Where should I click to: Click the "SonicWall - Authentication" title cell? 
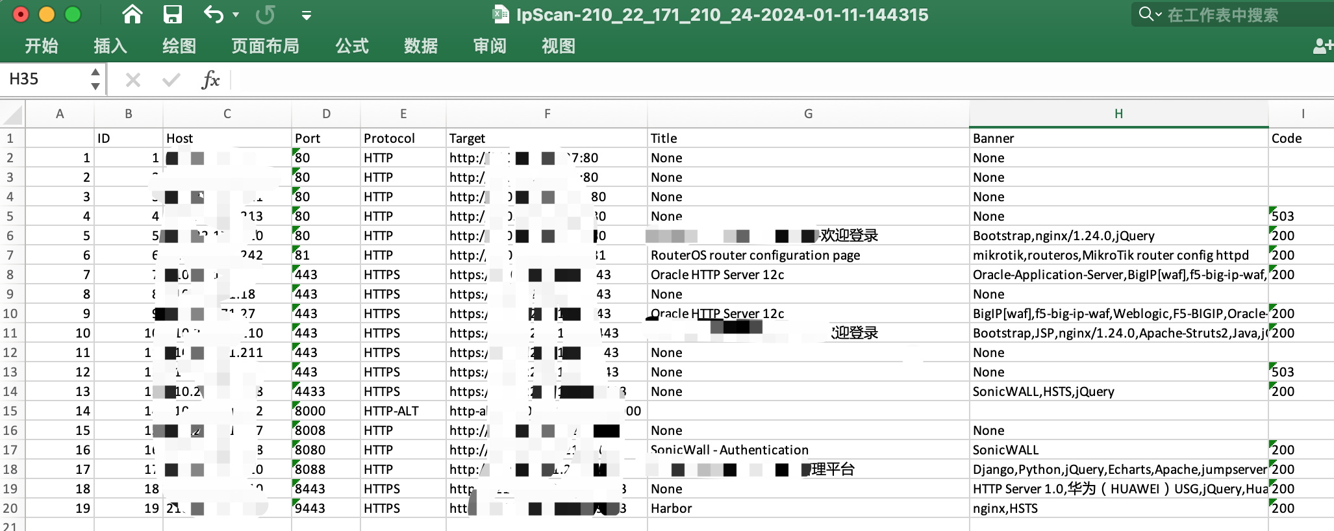(809, 450)
